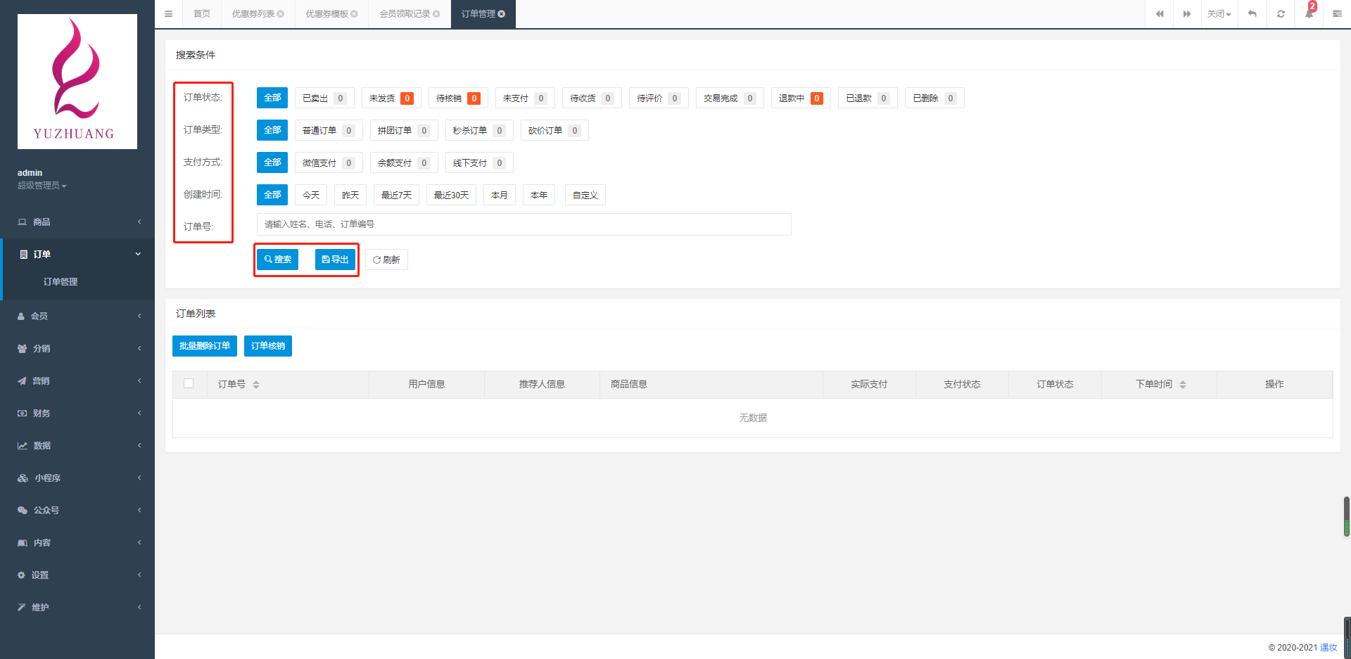Switch to the 优惠券模板 tab
Image resolution: width=1351 pixels, height=659 pixels.
point(326,14)
